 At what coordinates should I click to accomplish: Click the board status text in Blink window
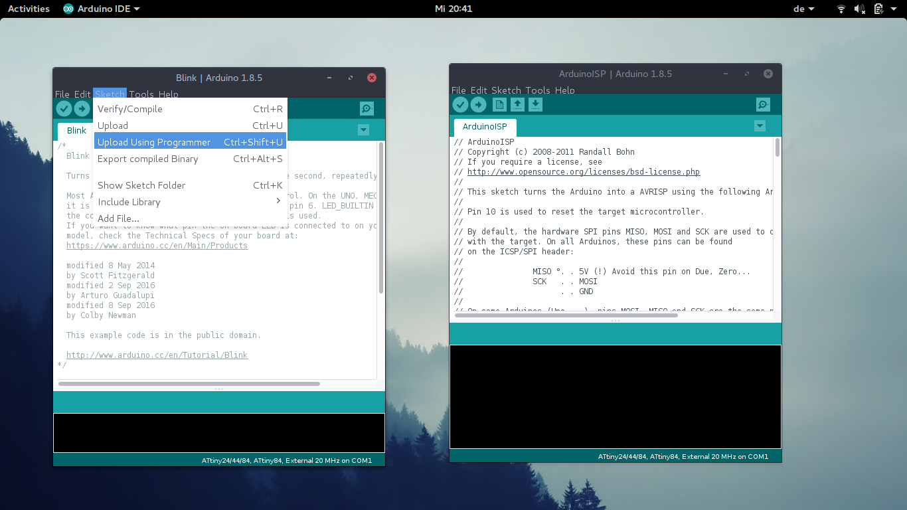click(287, 460)
